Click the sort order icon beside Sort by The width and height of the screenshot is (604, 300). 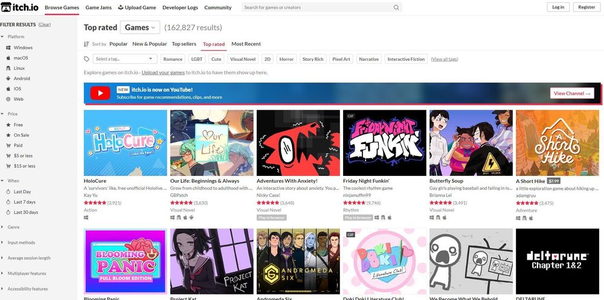[86, 44]
